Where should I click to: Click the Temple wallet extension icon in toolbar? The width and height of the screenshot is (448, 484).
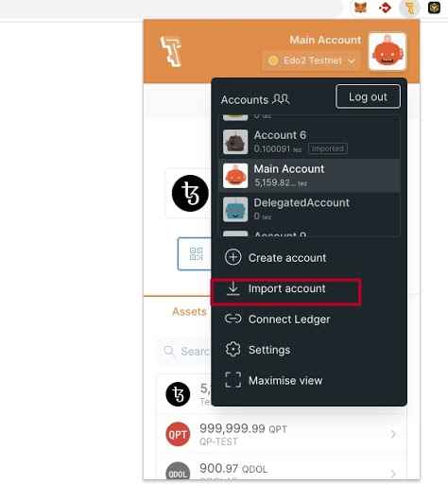pos(409,8)
